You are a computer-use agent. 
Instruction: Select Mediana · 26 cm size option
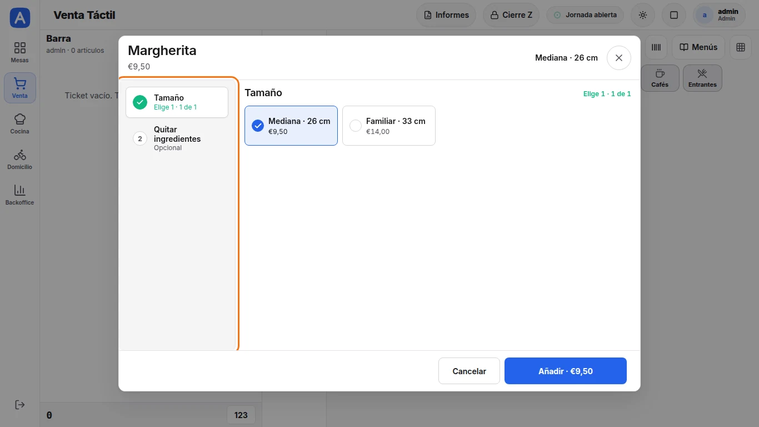coord(291,126)
